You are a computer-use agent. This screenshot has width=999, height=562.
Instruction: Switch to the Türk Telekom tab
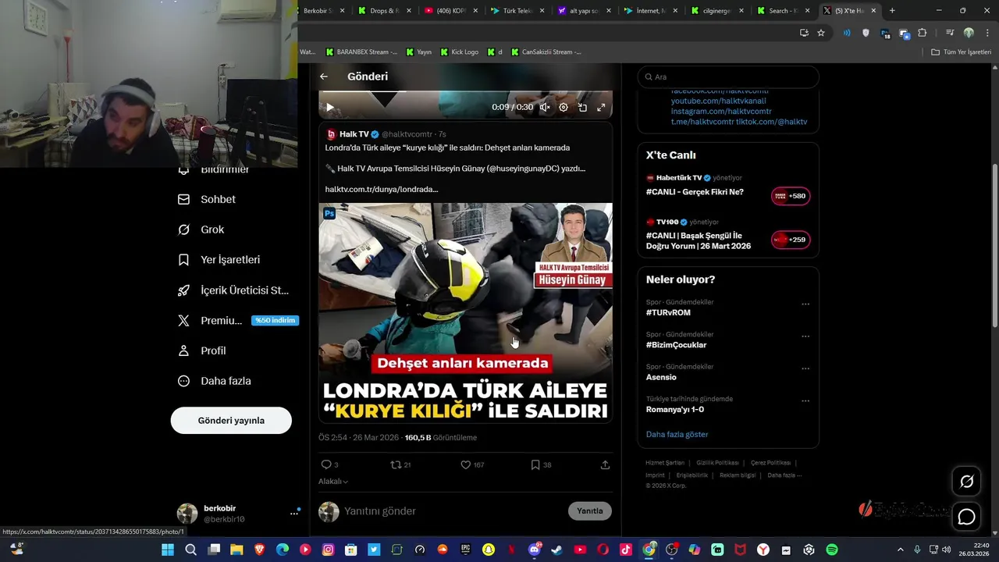(517, 11)
